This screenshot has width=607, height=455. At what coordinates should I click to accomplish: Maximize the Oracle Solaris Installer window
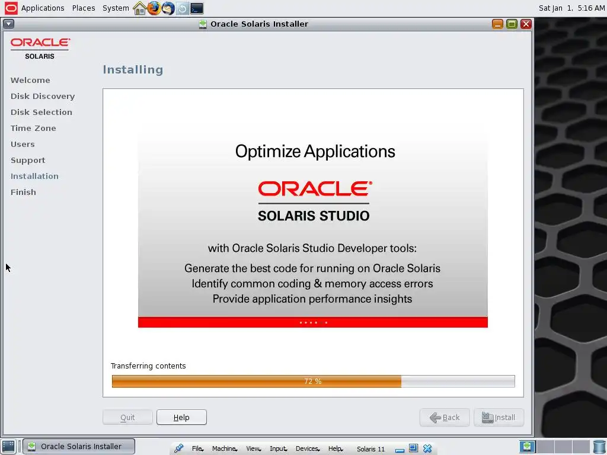coord(512,24)
